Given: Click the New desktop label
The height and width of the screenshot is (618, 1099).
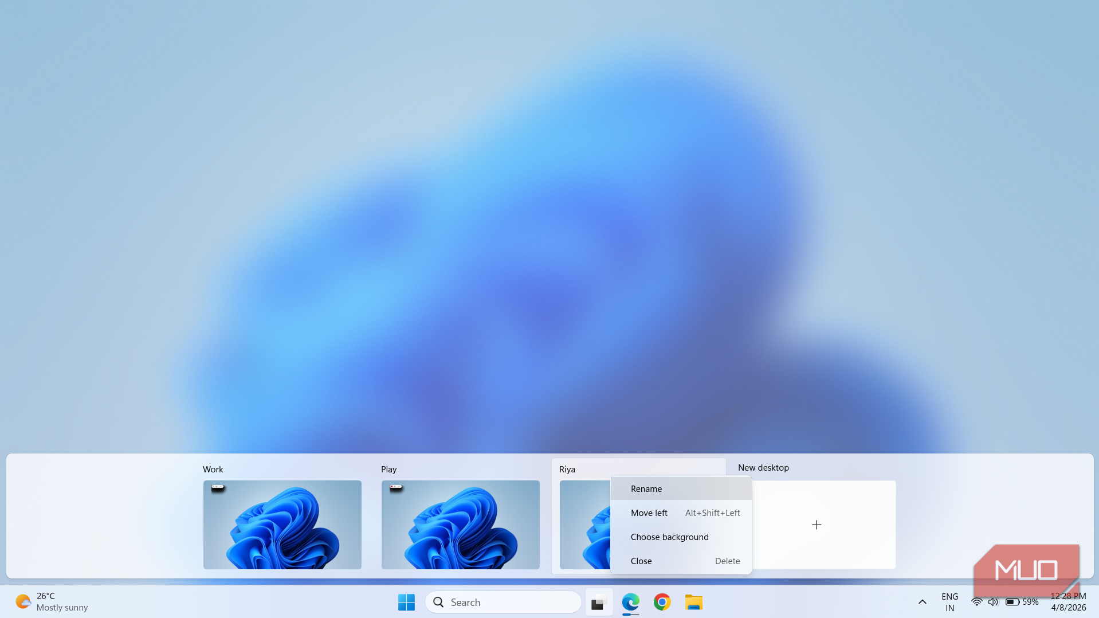Looking at the screenshot, I should tap(763, 467).
